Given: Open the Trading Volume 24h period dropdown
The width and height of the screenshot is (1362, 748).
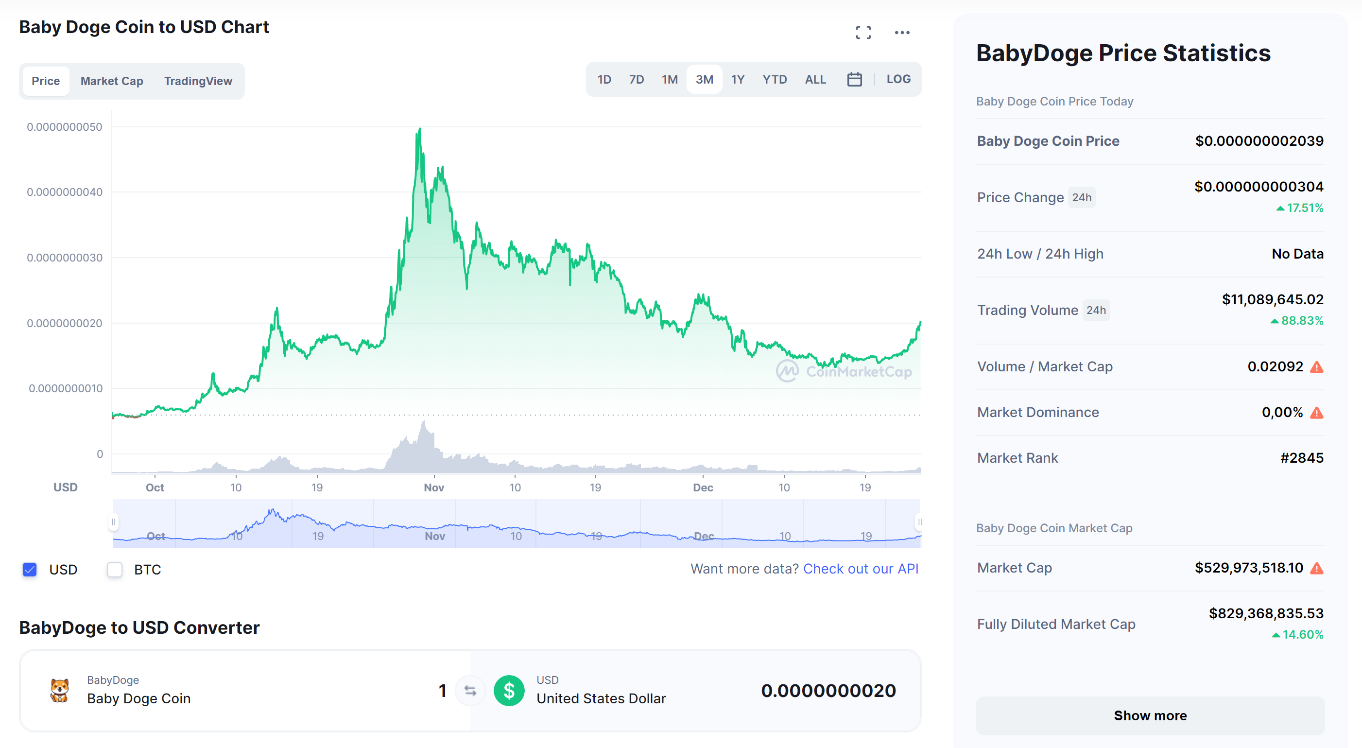Looking at the screenshot, I should pyautogui.click(x=1096, y=310).
